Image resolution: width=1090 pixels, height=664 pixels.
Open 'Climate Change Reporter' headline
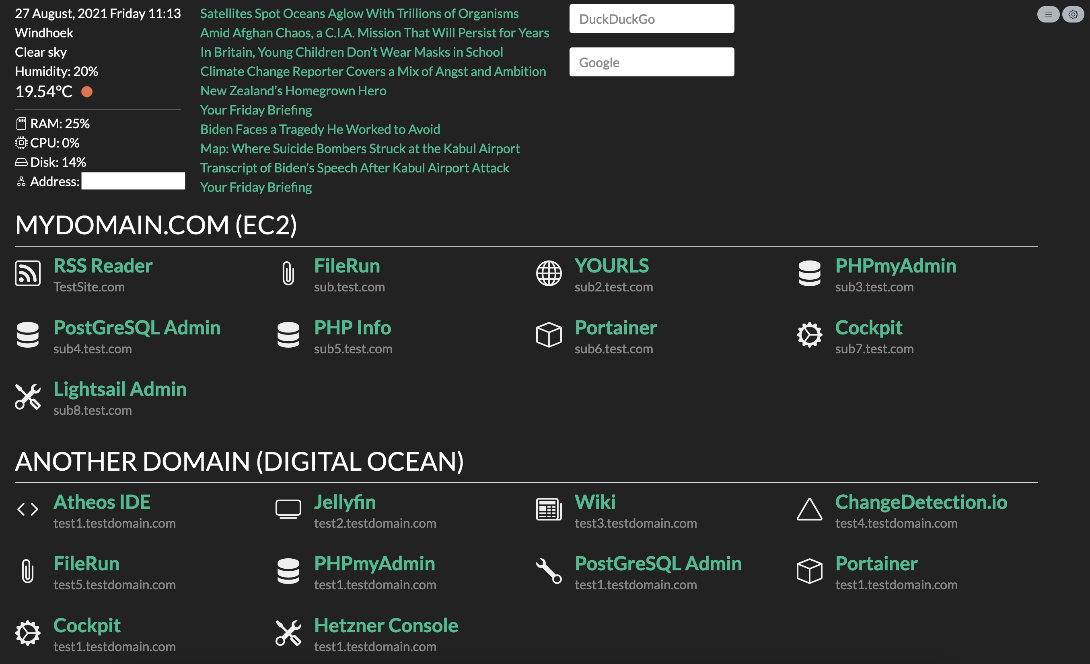(373, 71)
